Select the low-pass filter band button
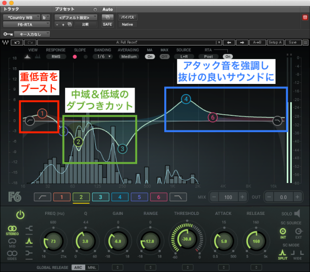Viewport: 310px width, 272px height. pyautogui.click(x=178, y=197)
